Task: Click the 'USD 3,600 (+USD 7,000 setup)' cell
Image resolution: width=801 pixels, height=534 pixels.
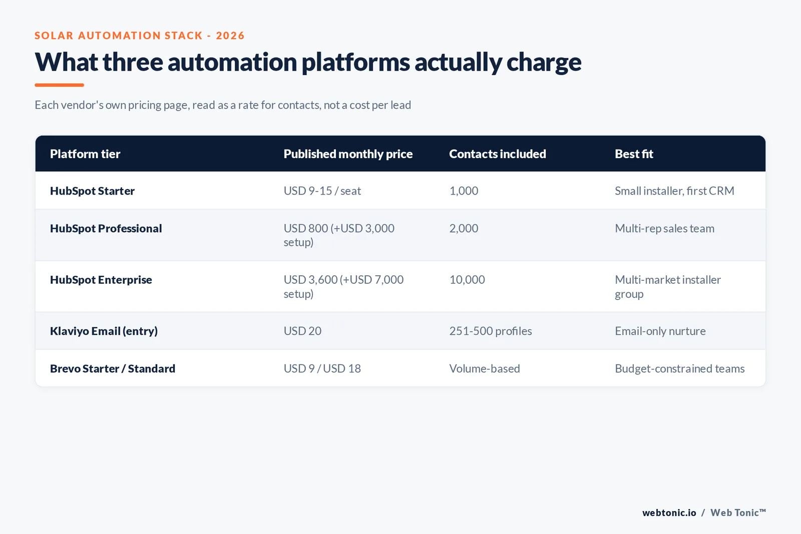Action: click(343, 287)
